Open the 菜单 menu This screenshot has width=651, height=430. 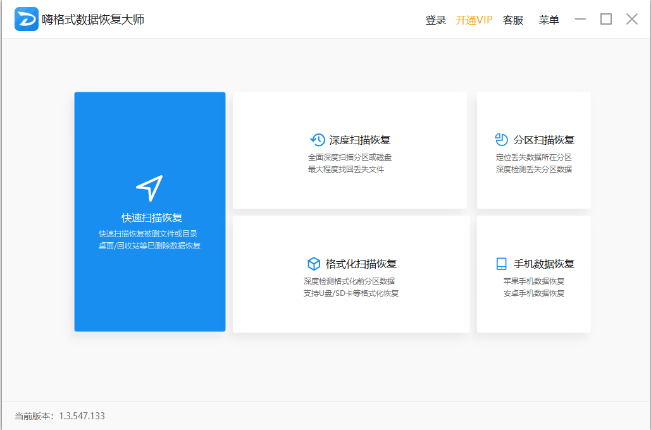(549, 20)
